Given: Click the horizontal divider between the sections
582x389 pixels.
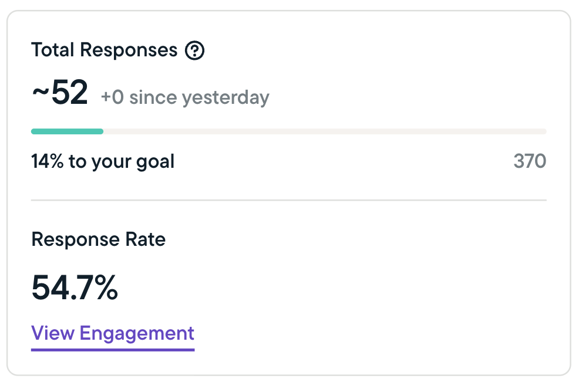Looking at the screenshot, I should (x=288, y=200).
